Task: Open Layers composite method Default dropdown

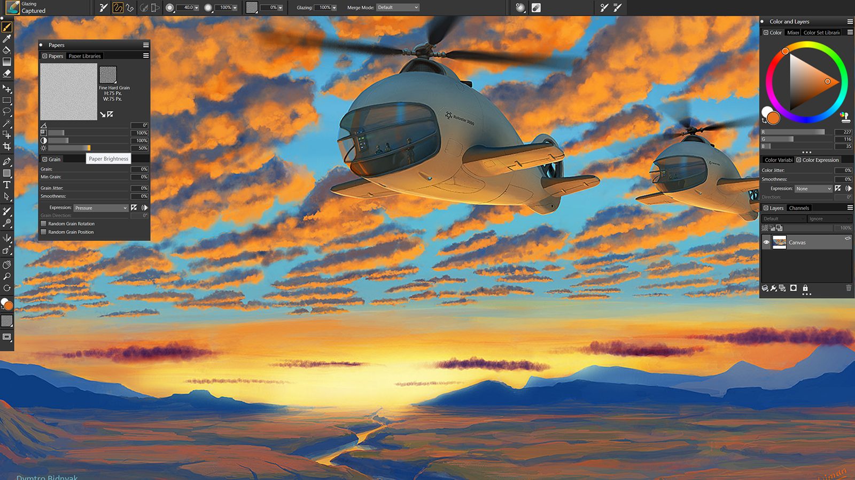Action: [783, 219]
